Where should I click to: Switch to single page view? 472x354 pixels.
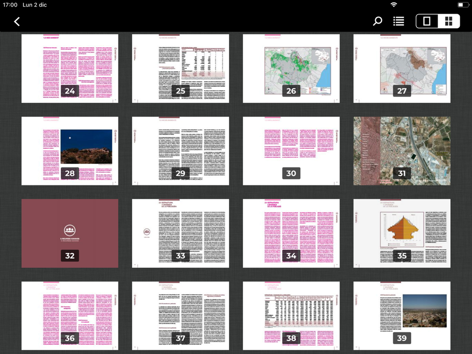[x=427, y=21]
